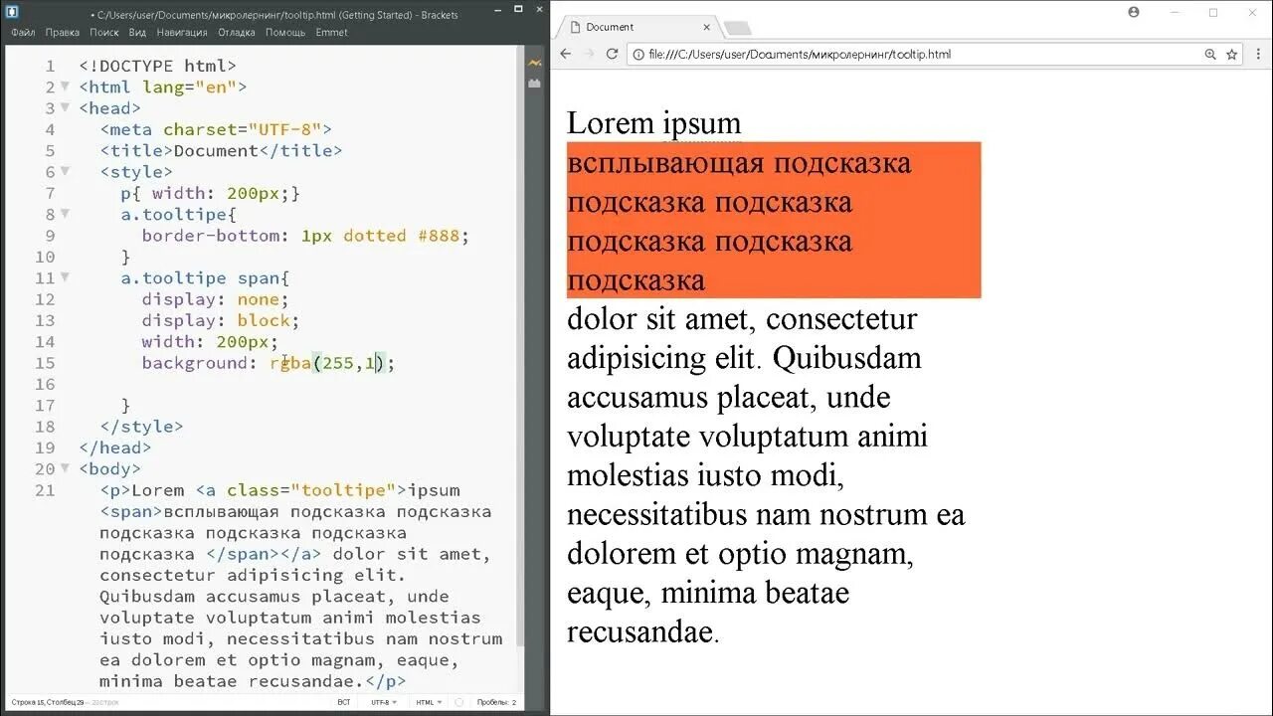
Task: Click "</head>" closing tag on line 19
Action: pyautogui.click(x=115, y=447)
